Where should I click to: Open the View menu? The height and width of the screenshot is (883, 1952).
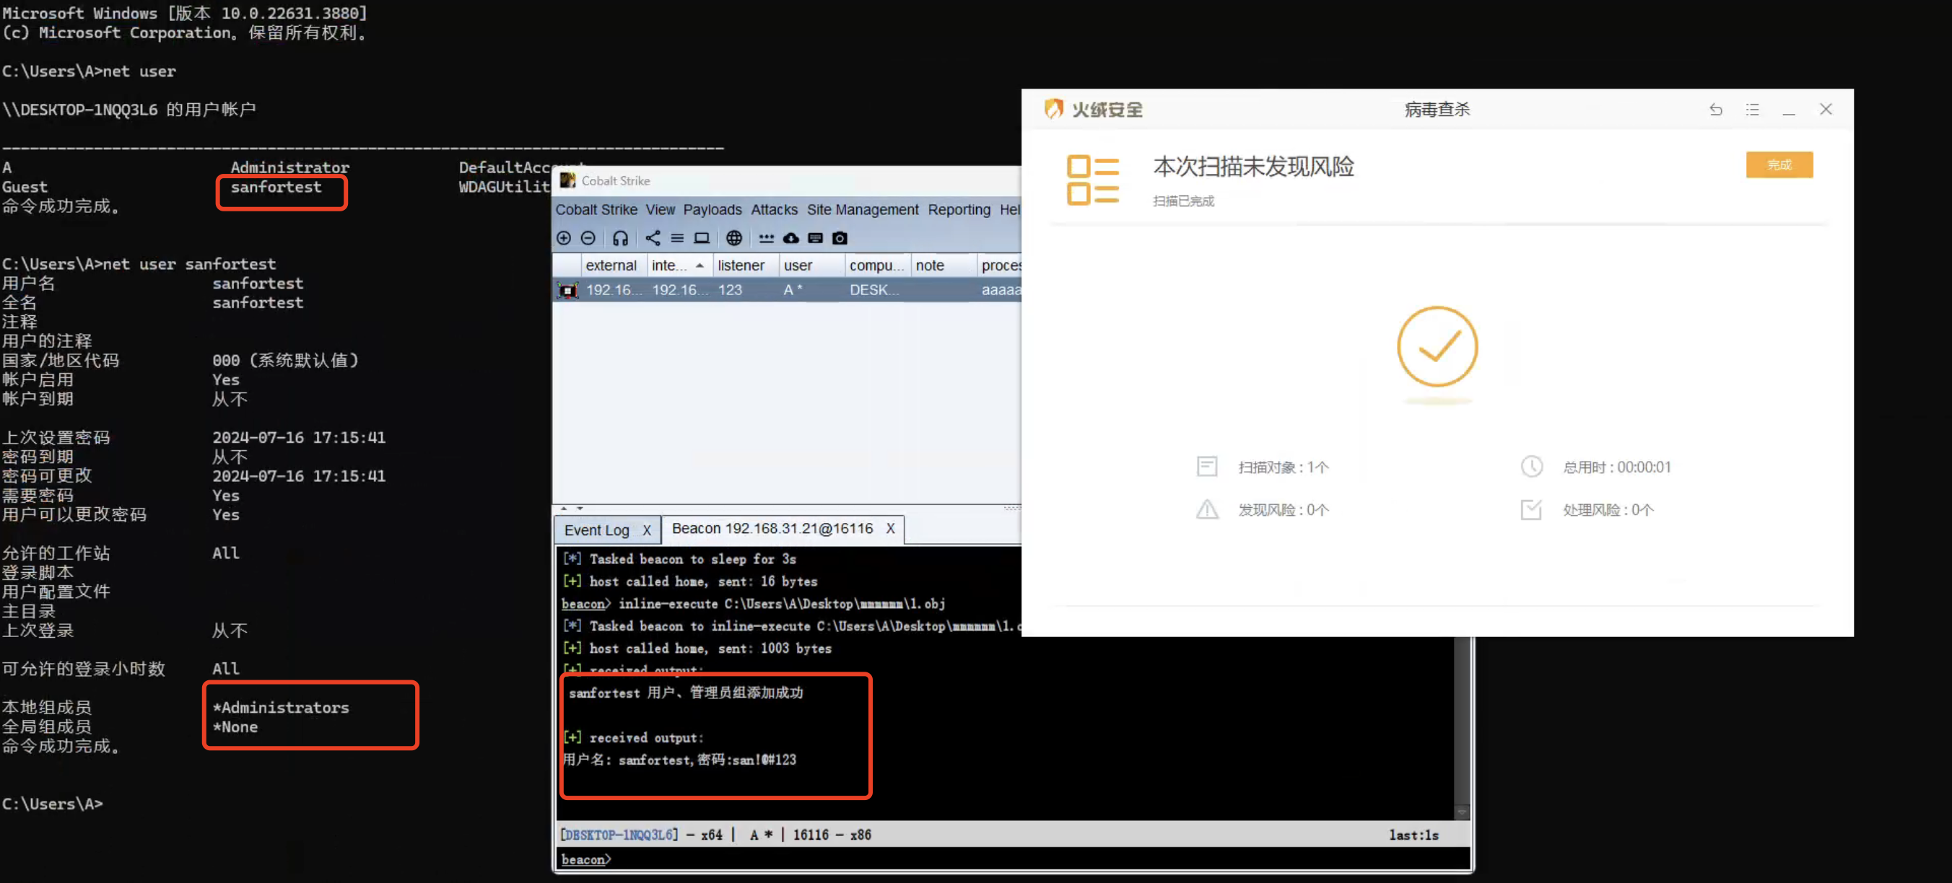[660, 210]
